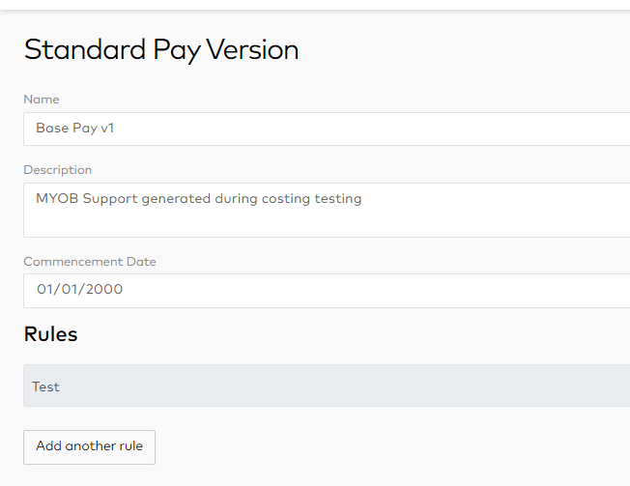
Task: Focus the Description text area
Action: (x=327, y=210)
